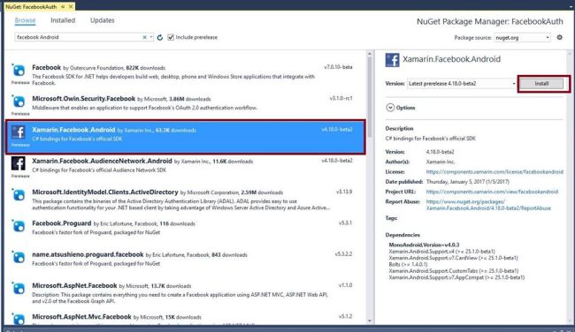Open the Project URL link
The image size is (575, 332).
coord(492,192)
